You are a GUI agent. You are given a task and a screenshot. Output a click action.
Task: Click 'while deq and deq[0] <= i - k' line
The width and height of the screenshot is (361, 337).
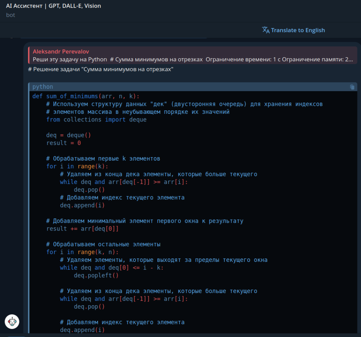pos(112,268)
